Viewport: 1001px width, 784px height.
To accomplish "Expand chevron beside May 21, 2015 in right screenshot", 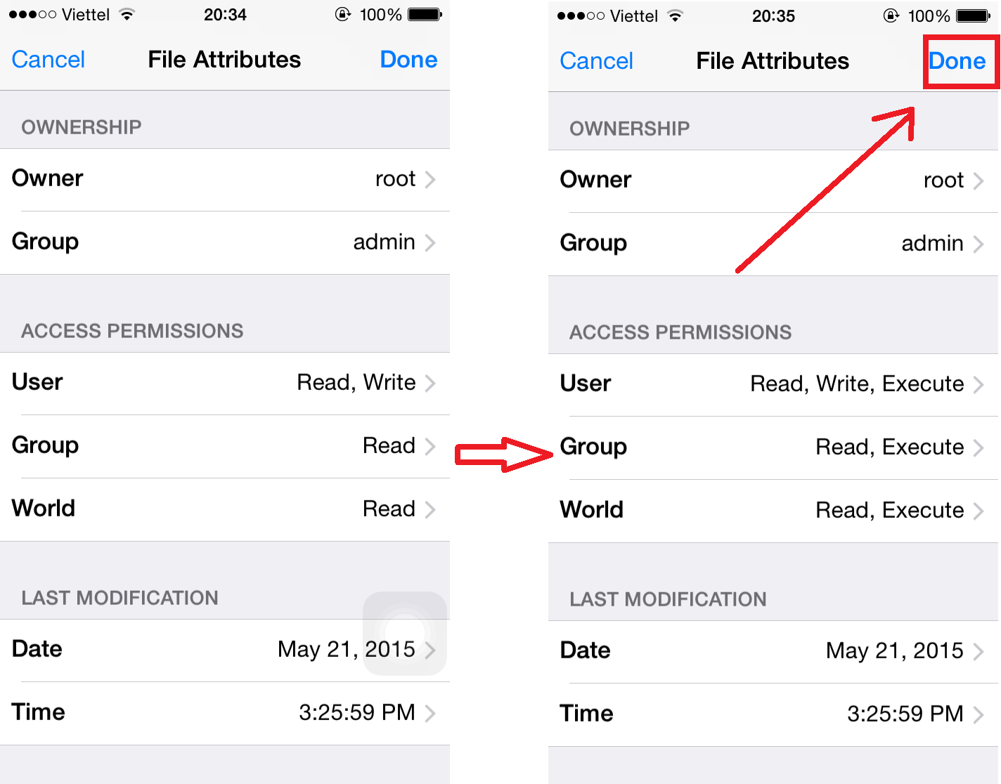I will coord(979,651).
